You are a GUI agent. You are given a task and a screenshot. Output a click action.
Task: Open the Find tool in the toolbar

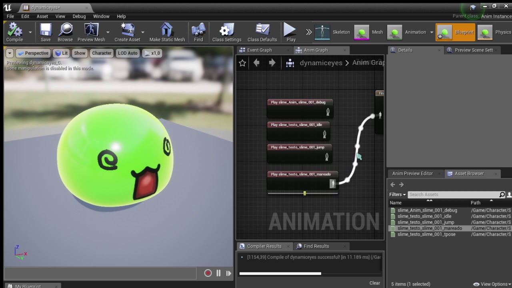[x=198, y=32]
